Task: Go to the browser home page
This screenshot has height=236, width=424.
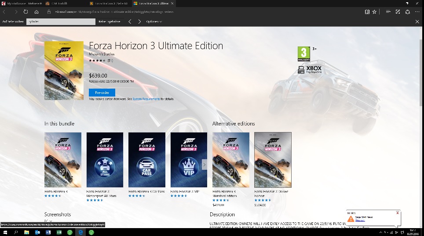Action: pyautogui.click(x=37, y=12)
